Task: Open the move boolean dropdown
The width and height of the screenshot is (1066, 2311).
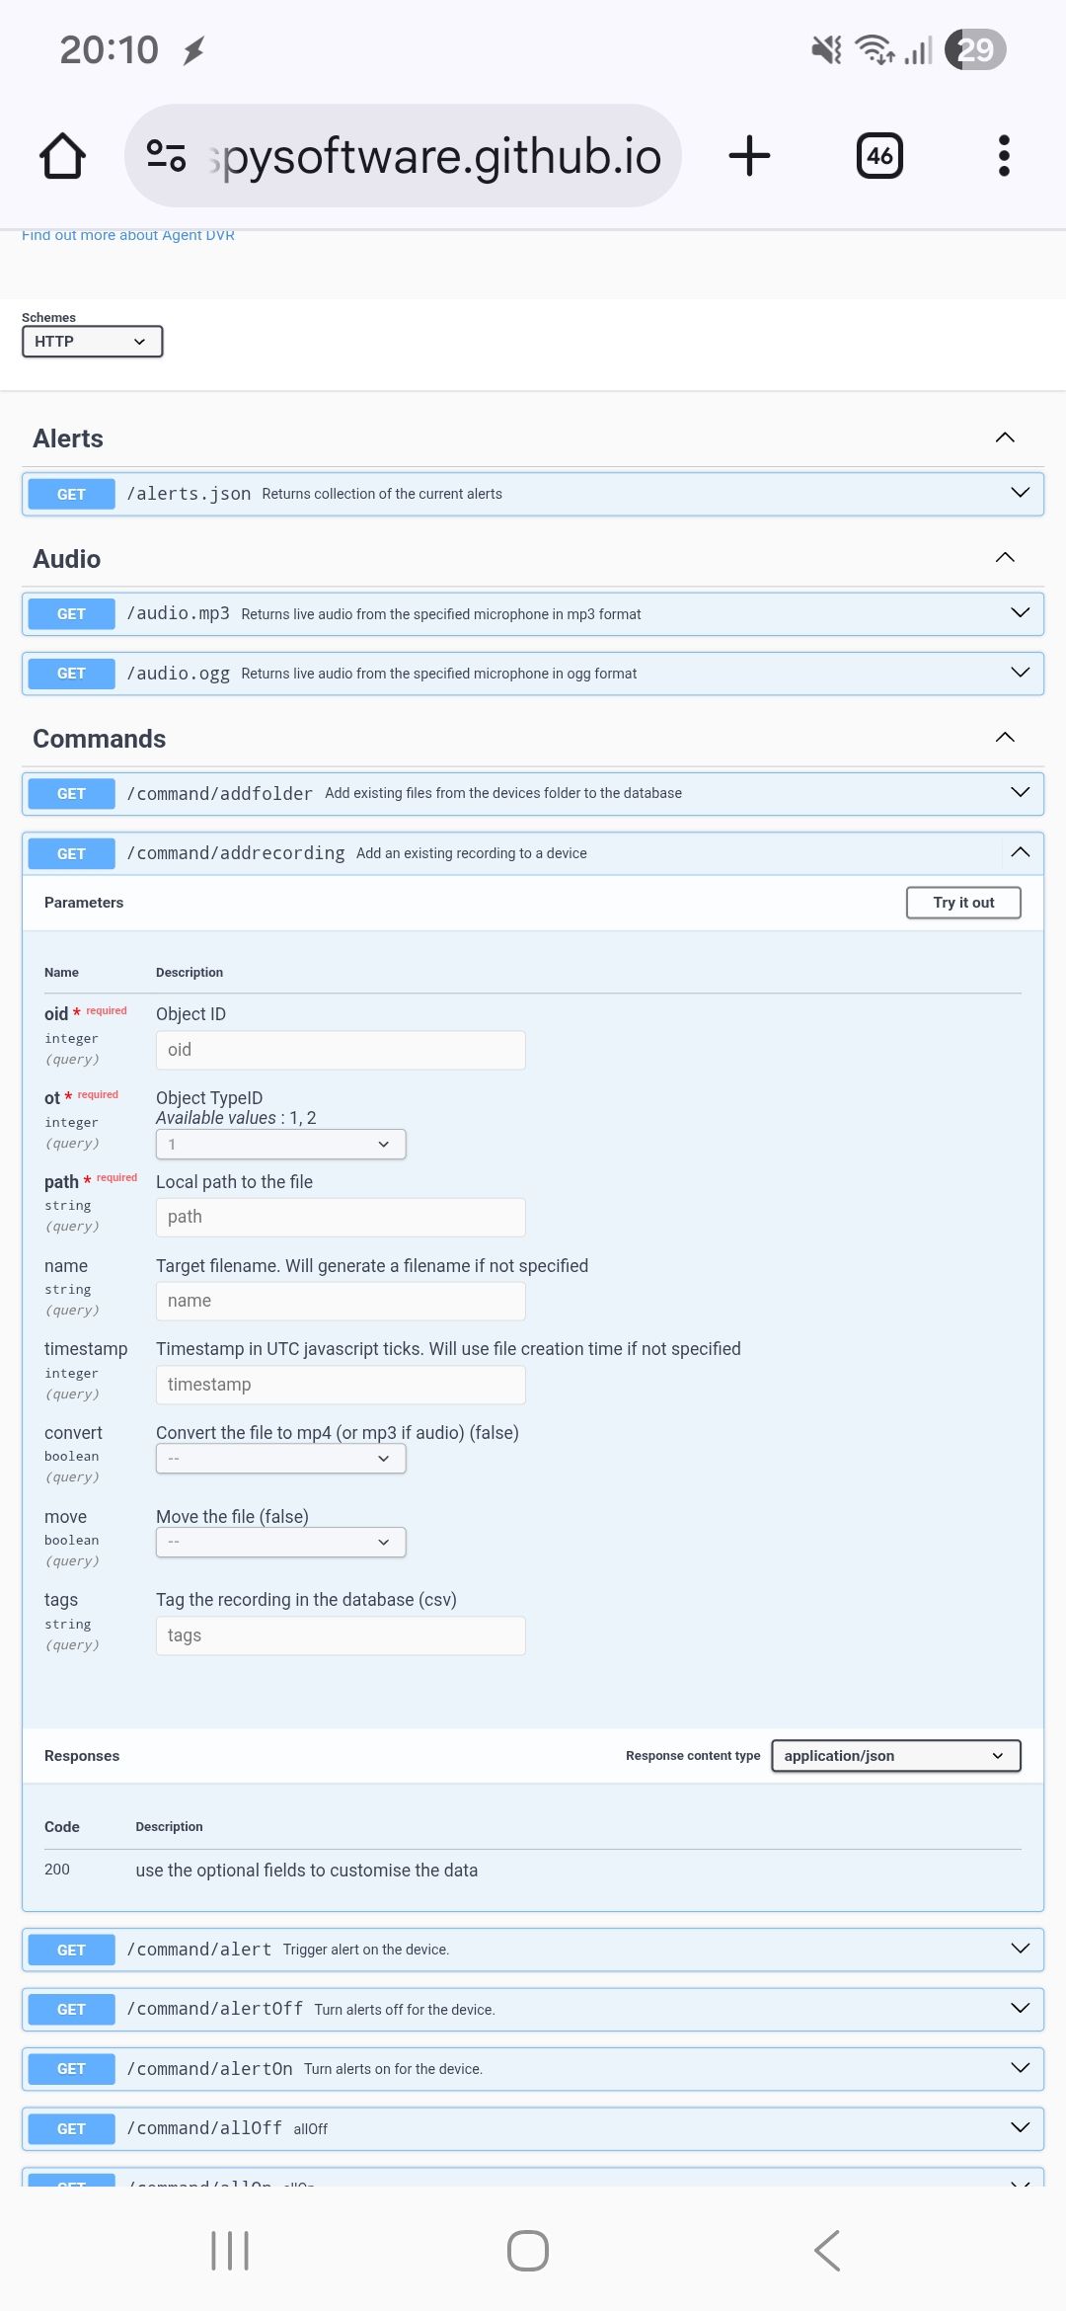Action: [x=280, y=1542]
